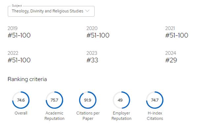Click the 2021 rank #51-100
This screenshot has width=211, height=130.
pos(177,35)
